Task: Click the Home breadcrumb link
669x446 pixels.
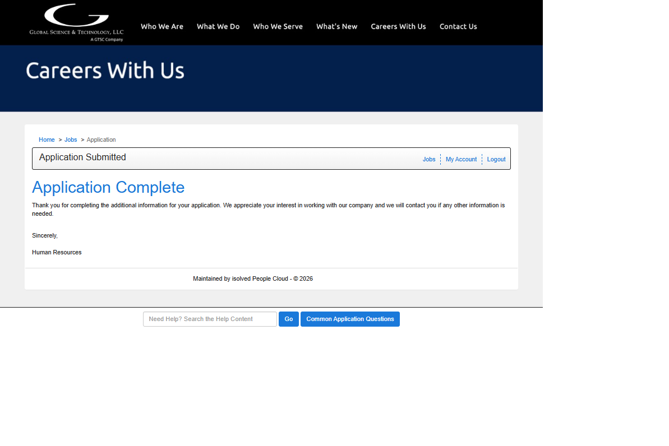Action: [x=47, y=140]
